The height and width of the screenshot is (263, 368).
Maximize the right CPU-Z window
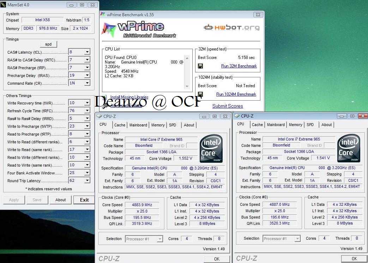pos(352,116)
